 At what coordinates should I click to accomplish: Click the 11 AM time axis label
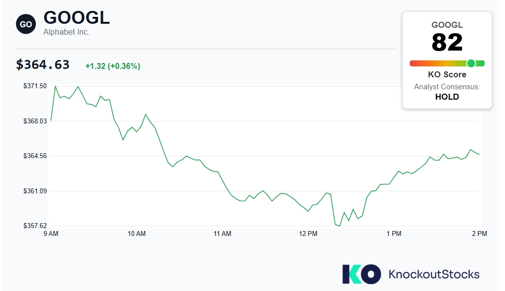(x=222, y=233)
